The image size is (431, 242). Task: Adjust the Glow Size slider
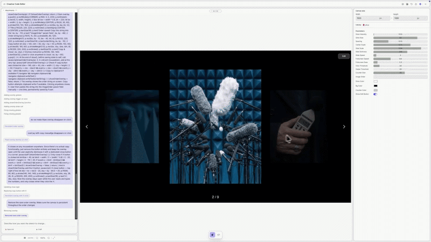coord(400,38)
